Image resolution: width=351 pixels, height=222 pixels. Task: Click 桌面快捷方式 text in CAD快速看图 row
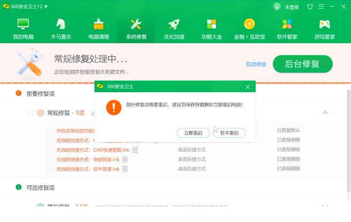pyautogui.click(x=192, y=150)
